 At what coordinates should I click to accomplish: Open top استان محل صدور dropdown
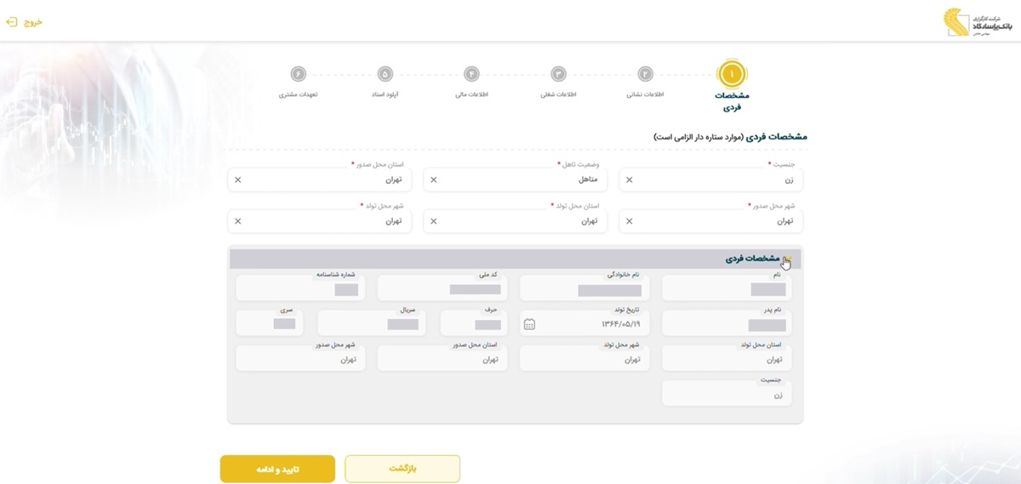319,179
